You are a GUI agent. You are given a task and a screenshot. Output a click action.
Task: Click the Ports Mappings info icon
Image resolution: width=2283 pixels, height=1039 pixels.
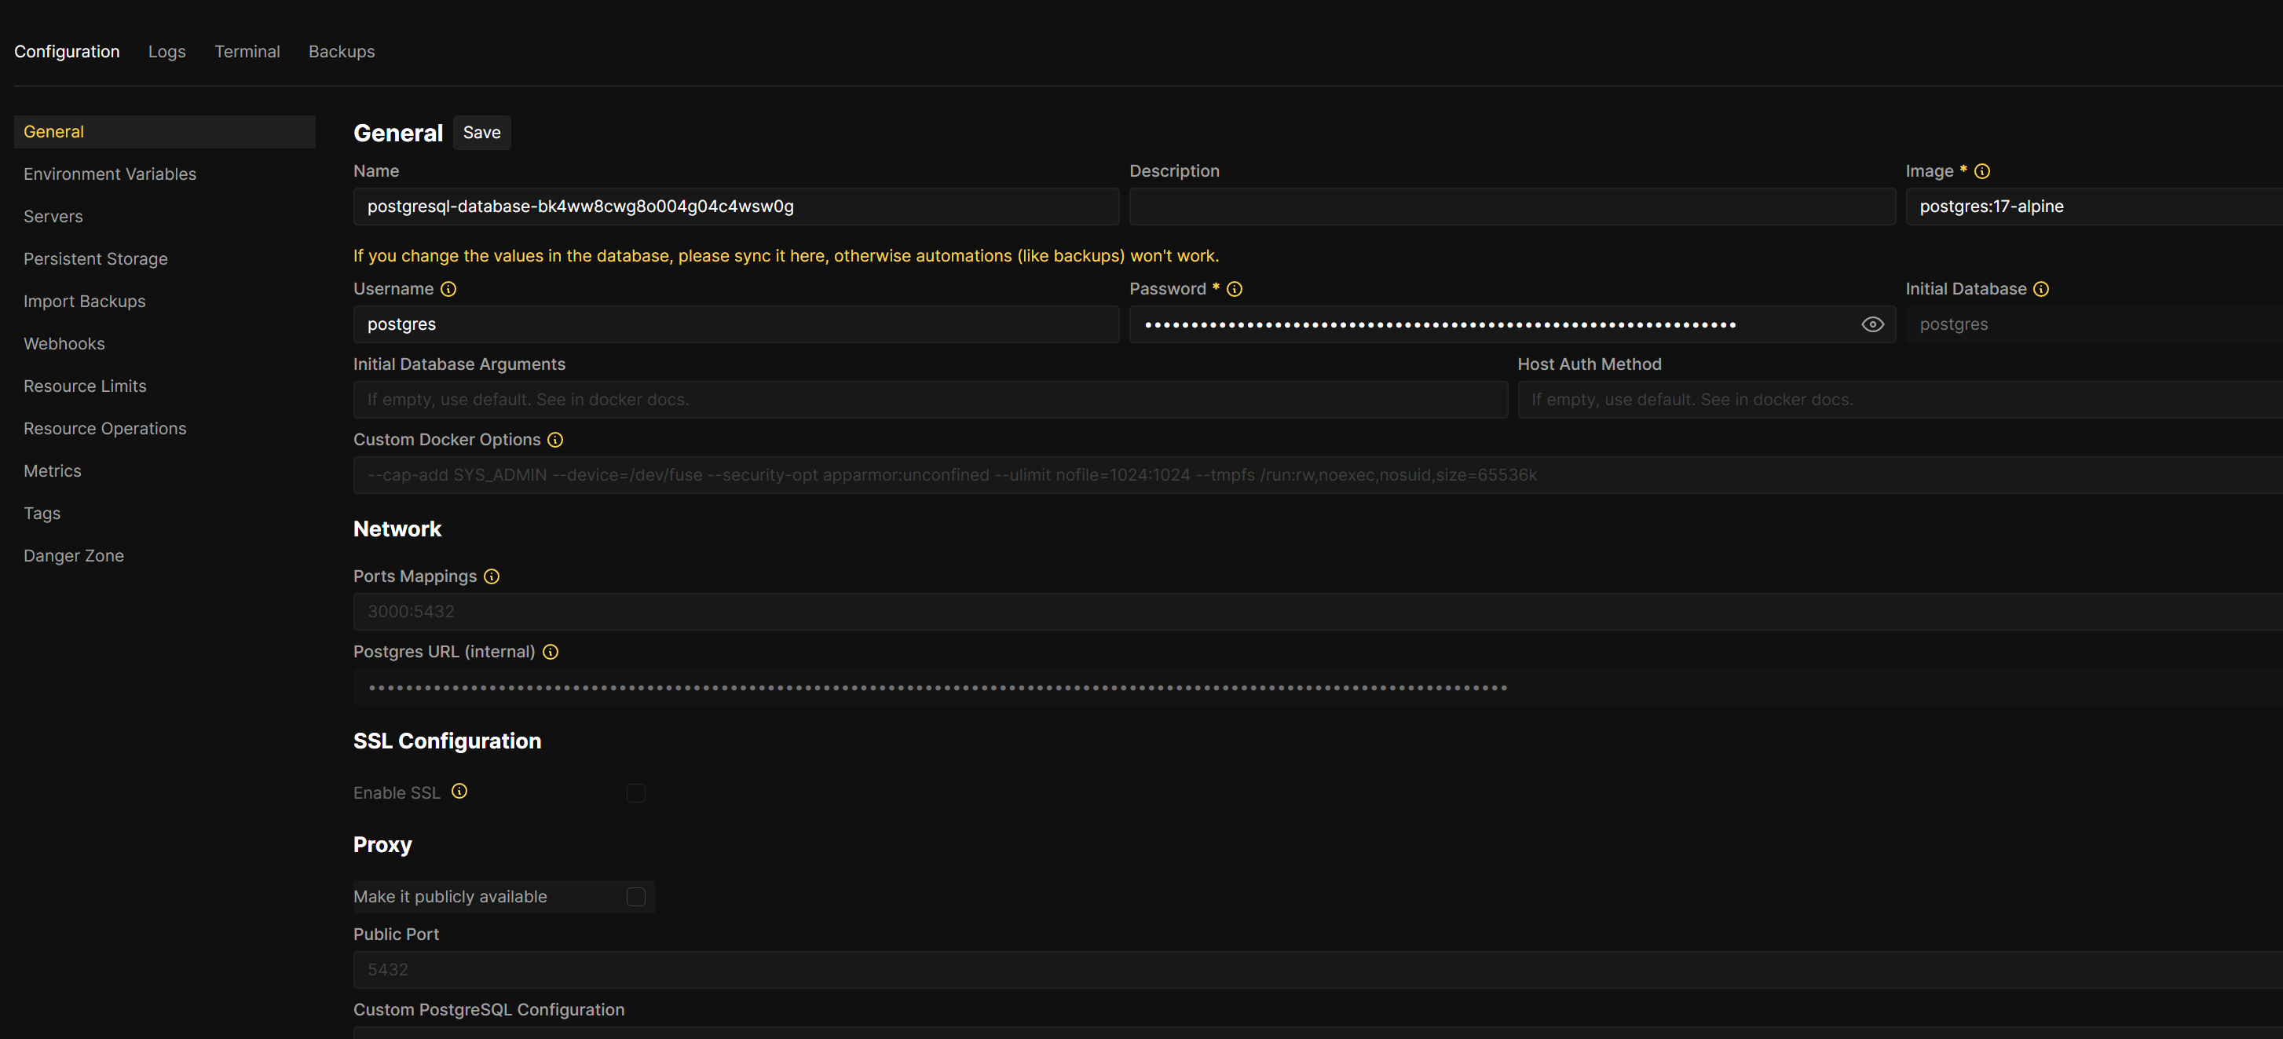[491, 576]
